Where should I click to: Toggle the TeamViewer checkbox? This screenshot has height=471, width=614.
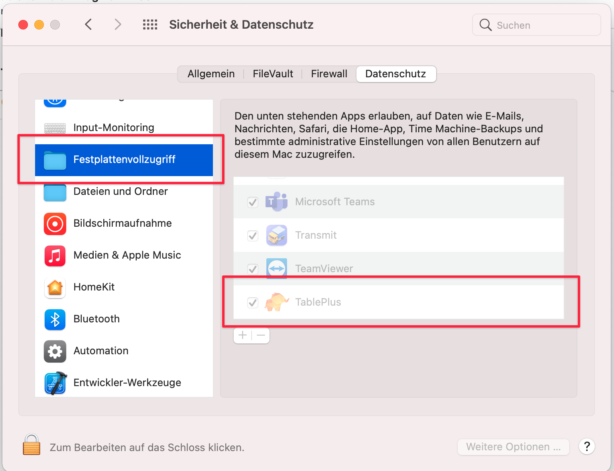[253, 269]
